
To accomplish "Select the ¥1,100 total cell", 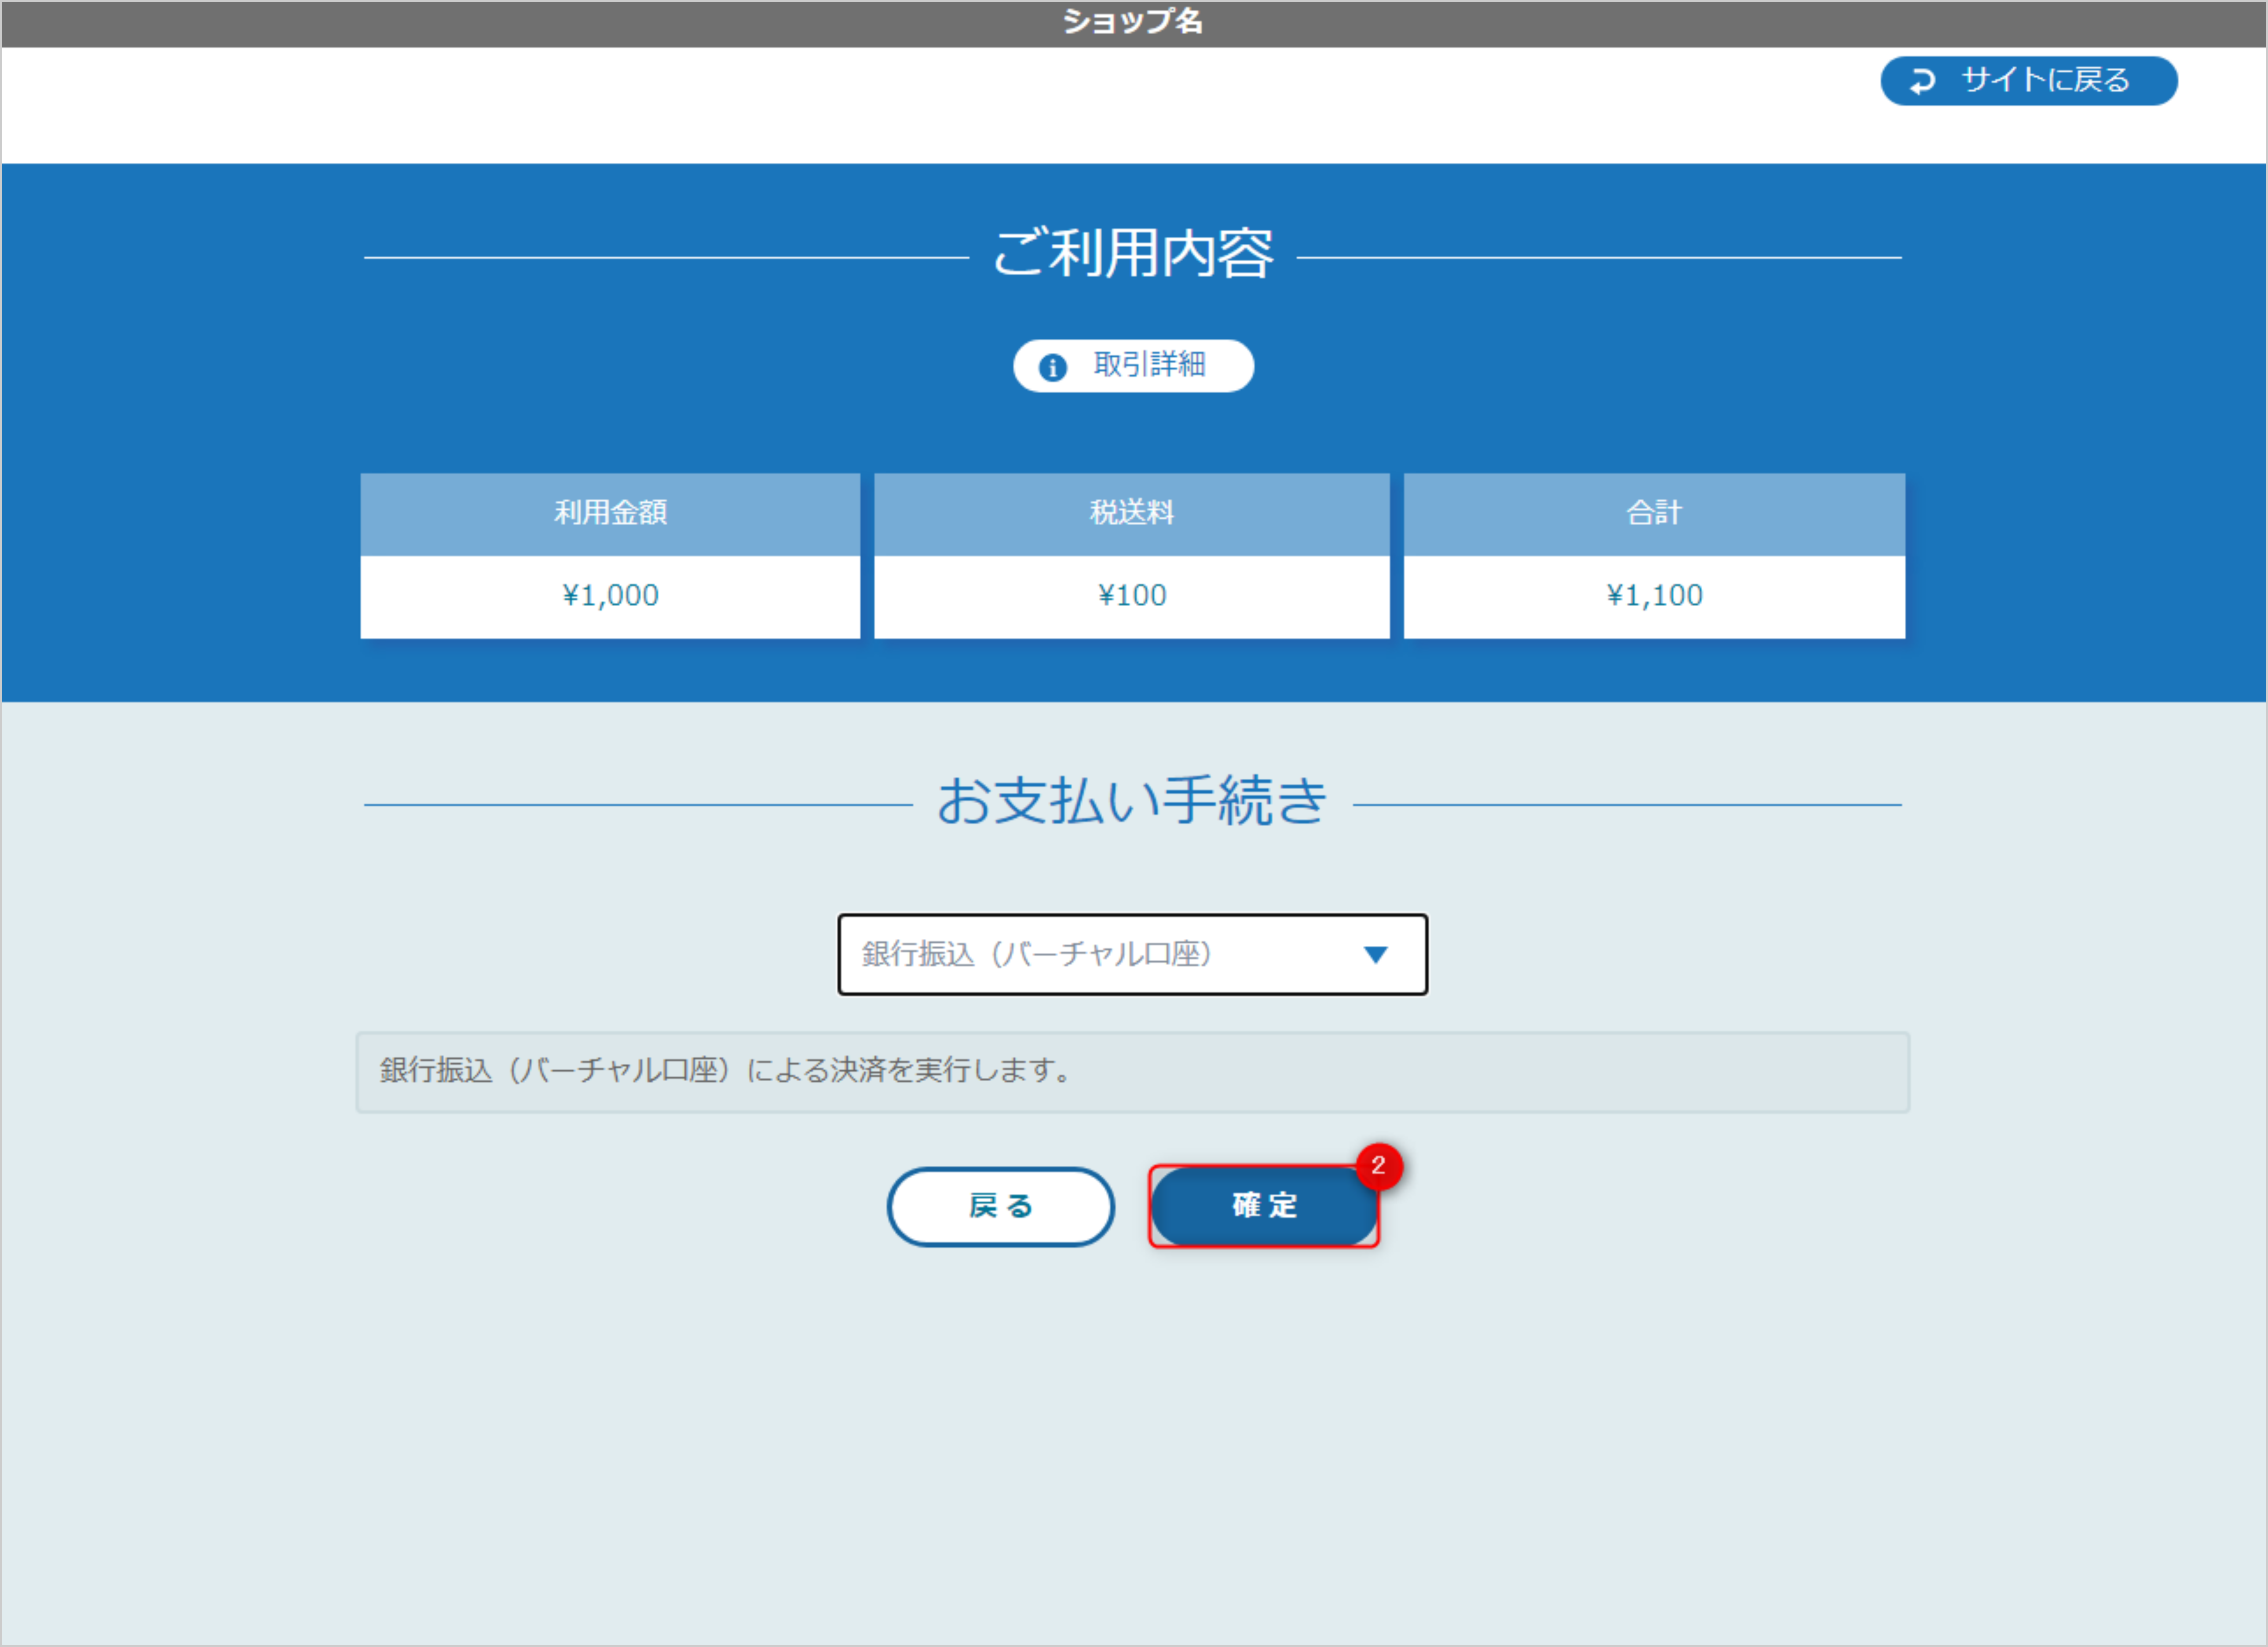I will pos(1653,595).
